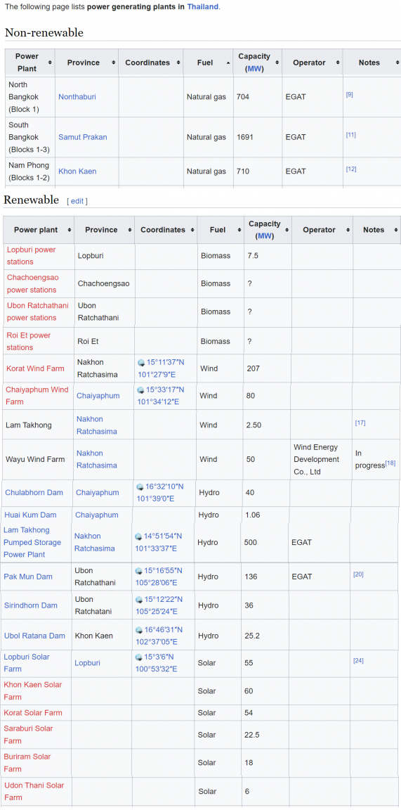Open Ubol Ratana Dam article link

coord(34,636)
